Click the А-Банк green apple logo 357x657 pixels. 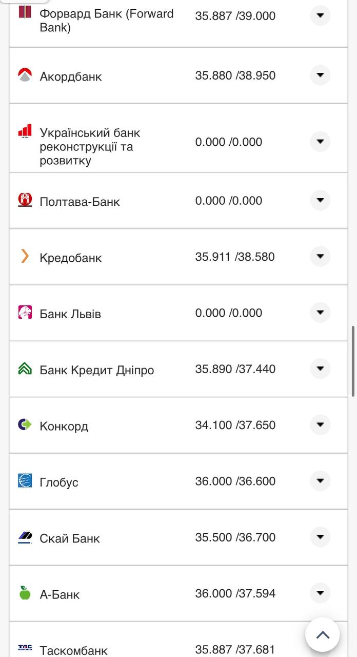pos(24,593)
